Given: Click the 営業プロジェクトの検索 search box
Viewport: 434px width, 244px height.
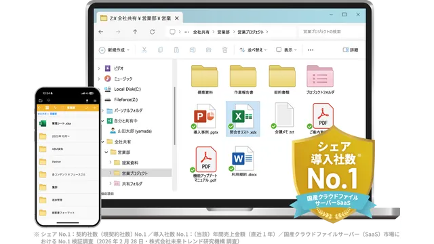Looking at the screenshot, I should coord(331,32).
